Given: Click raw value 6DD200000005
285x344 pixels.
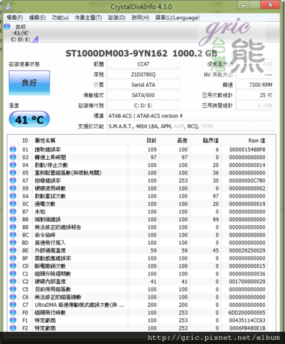Looking at the screenshot, I should click(247, 312).
